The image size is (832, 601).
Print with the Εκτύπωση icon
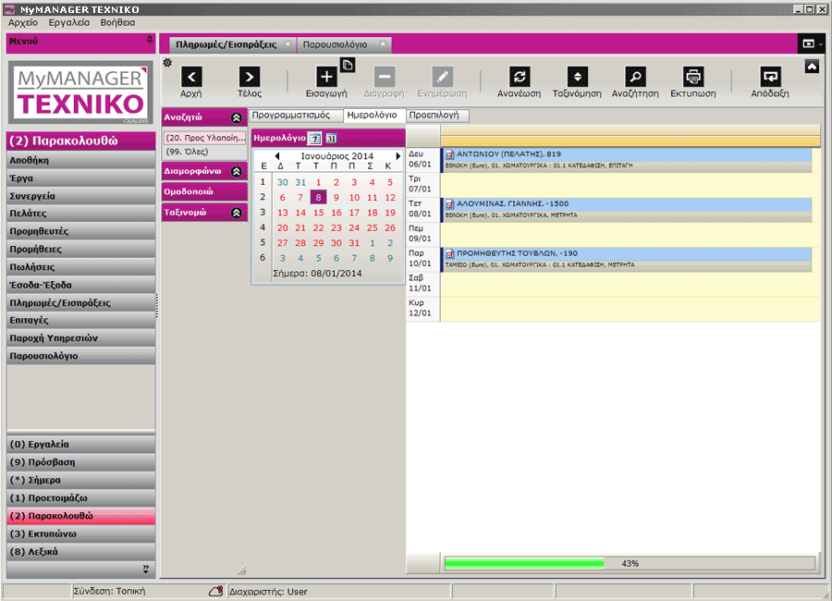tap(693, 77)
